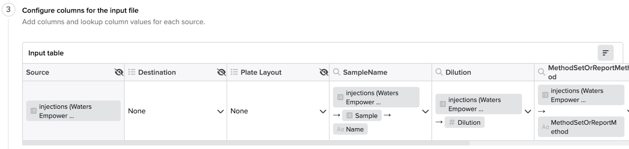Viewport: 629px width, 149px height.
Task: Click the step 3 circle indicator
Action: pos(8,9)
